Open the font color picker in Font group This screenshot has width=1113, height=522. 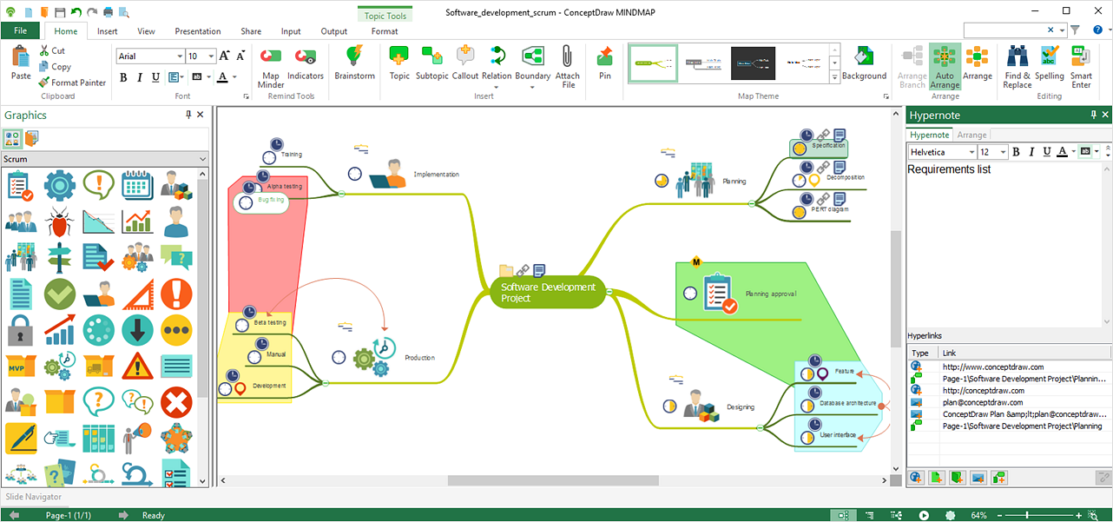(224, 77)
